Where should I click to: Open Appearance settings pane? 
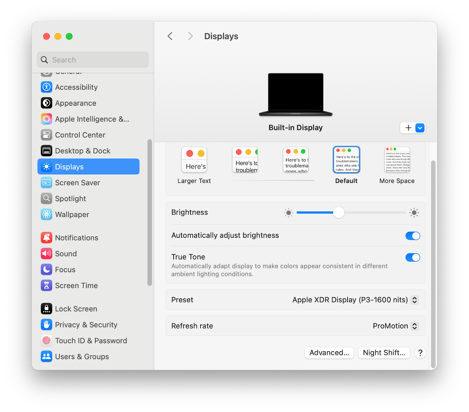click(89, 103)
